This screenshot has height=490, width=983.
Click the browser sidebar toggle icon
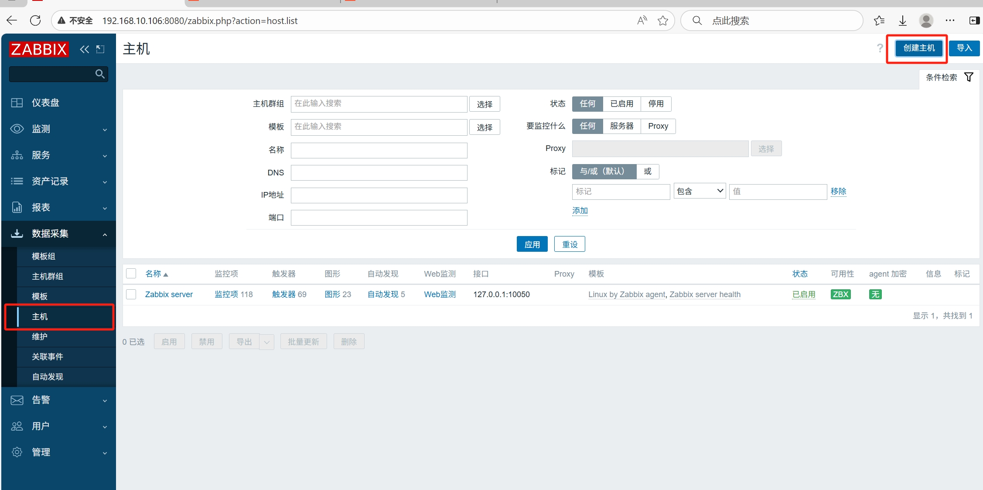(x=974, y=21)
